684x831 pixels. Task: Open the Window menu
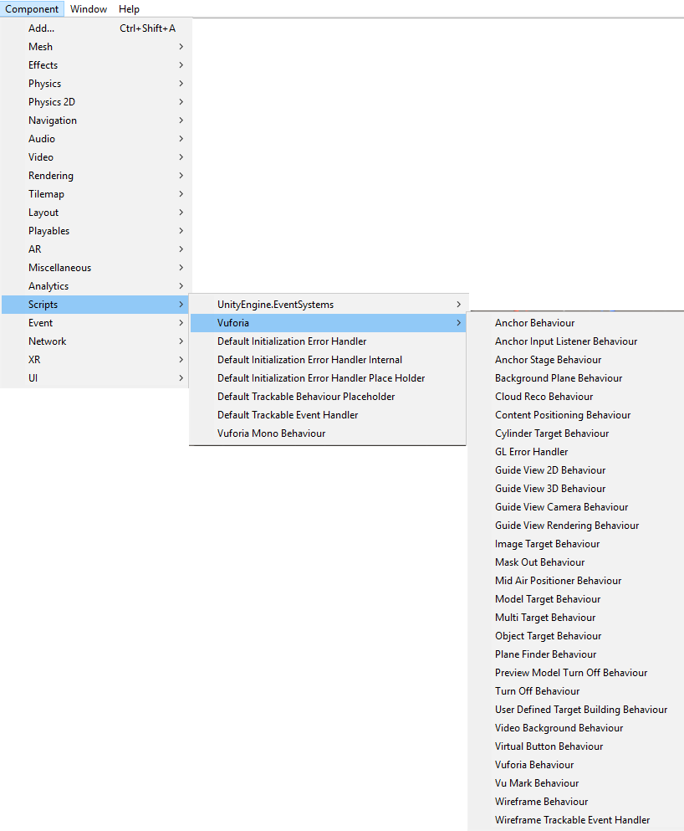pos(89,9)
